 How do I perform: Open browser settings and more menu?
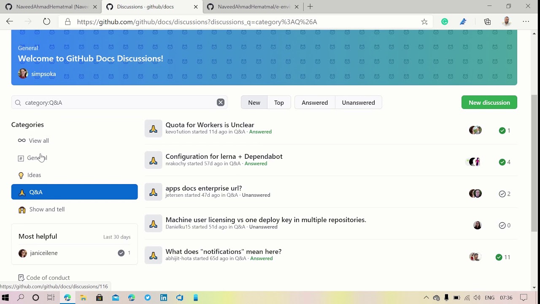526,22
